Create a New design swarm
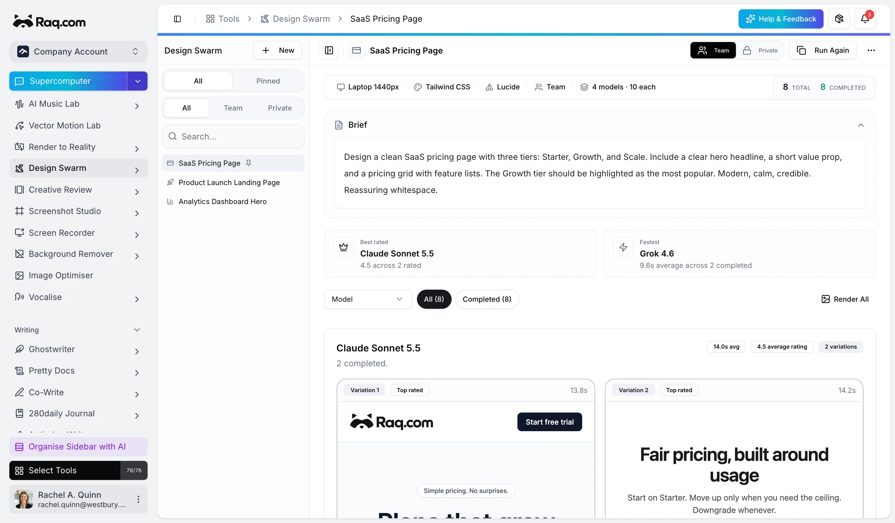This screenshot has width=895, height=523. 277,50
